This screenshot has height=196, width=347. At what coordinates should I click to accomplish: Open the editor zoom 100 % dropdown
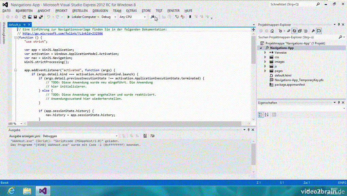click(21, 124)
